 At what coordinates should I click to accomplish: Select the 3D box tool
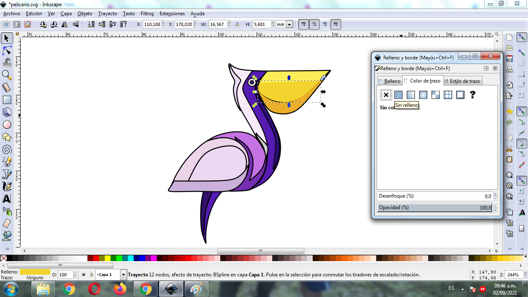pyautogui.click(x=7, y=112)
